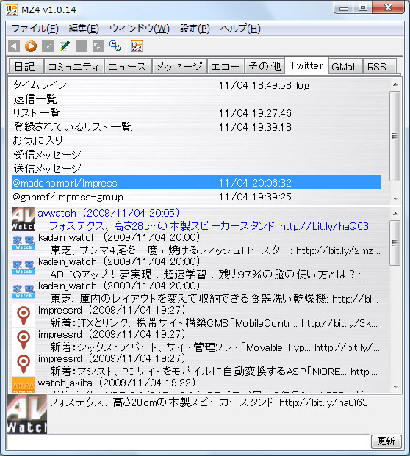Click the avwatch avatar in tweet list
This screenshot has width=410, height=456.
[24, 219]
